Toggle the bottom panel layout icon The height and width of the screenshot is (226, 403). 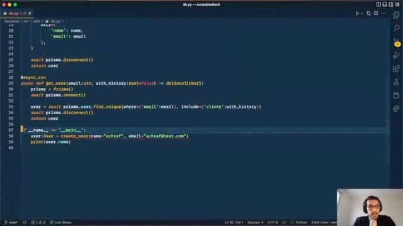point(385,4)
